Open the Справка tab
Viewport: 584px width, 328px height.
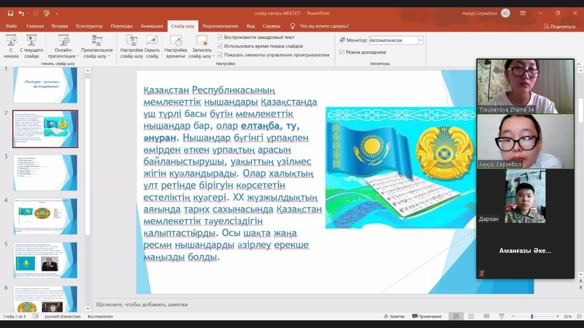pos(271,26)
